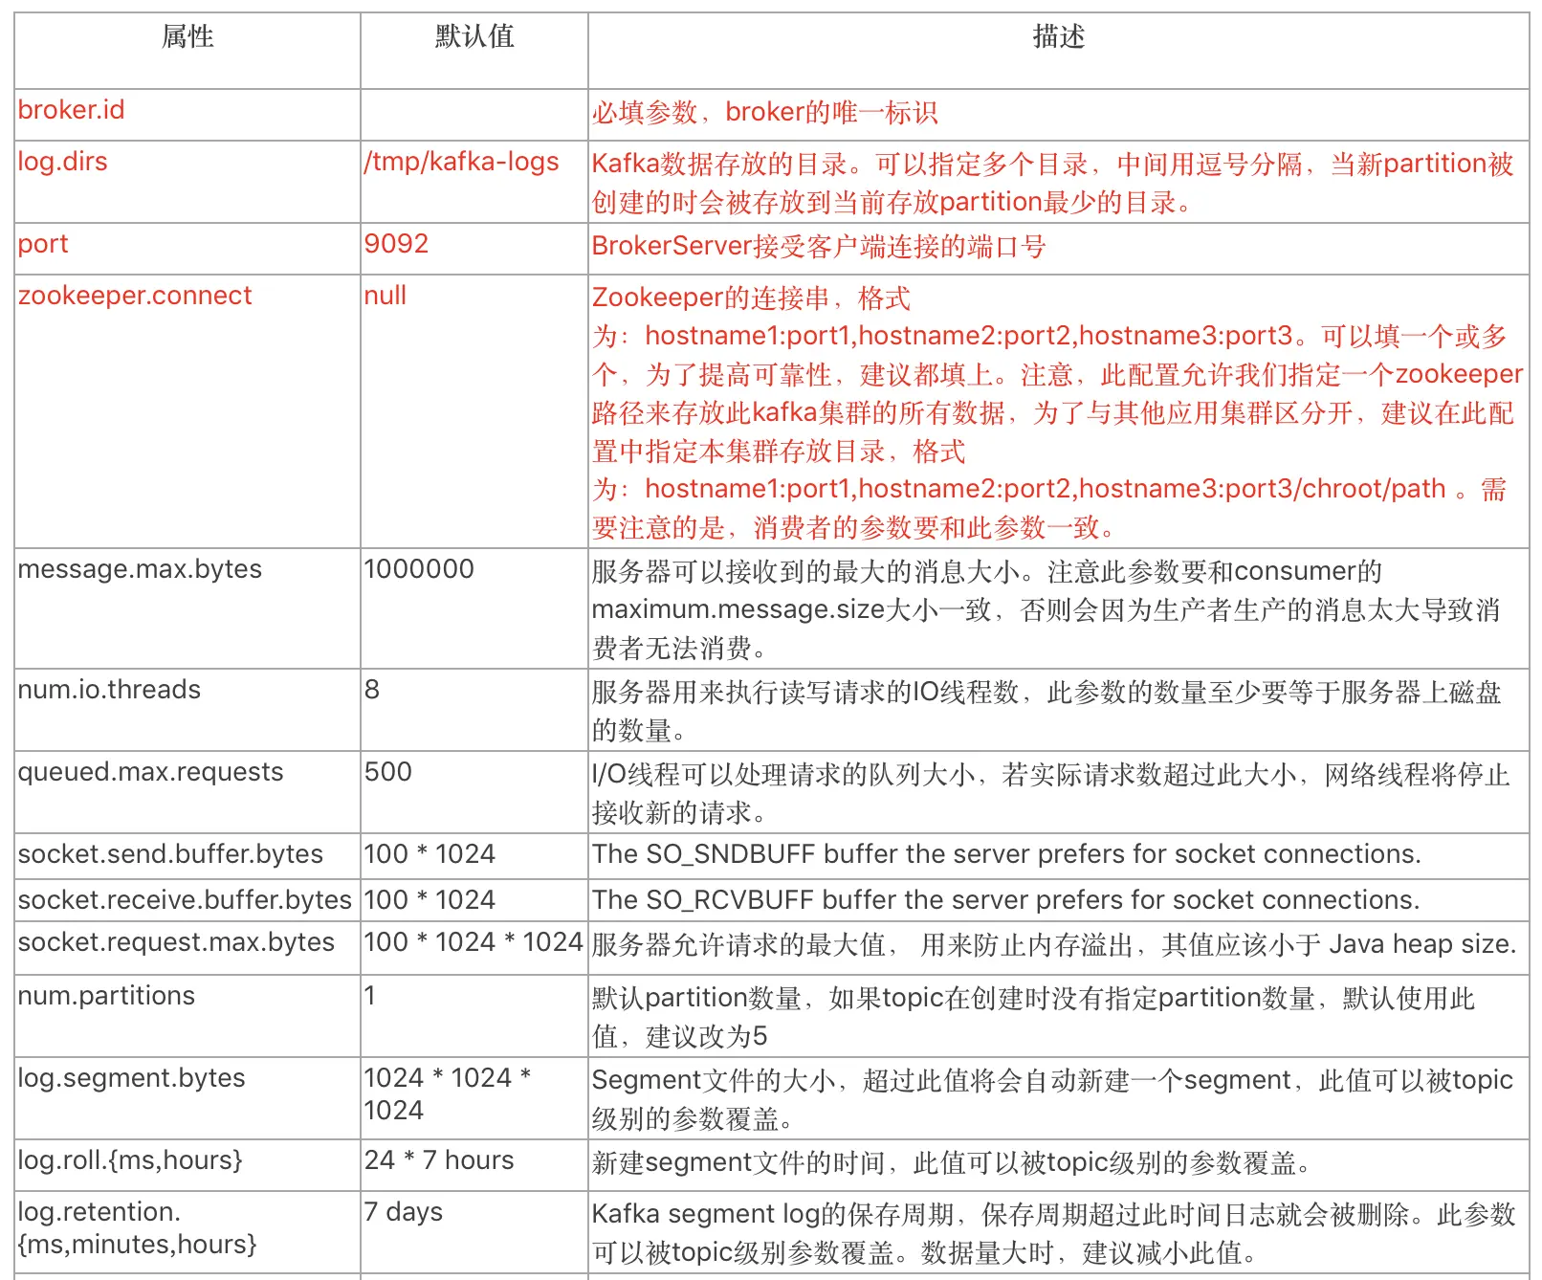Click the SO_SNDBUFF buffer description
1542x1280 pixels.
pos(1006,854)
